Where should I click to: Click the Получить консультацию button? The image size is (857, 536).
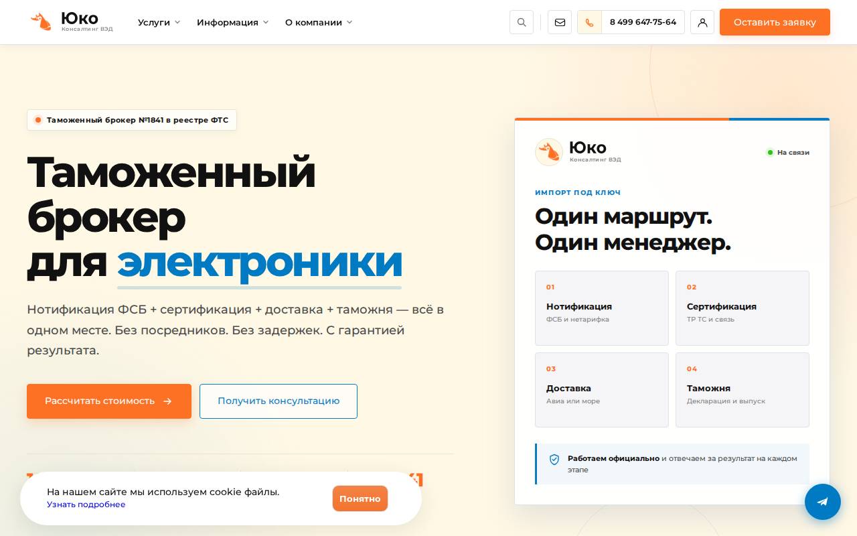(279, 401)
